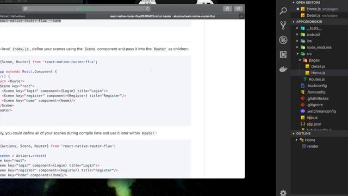Open Home.js under the pages folder

click(318, 72)
